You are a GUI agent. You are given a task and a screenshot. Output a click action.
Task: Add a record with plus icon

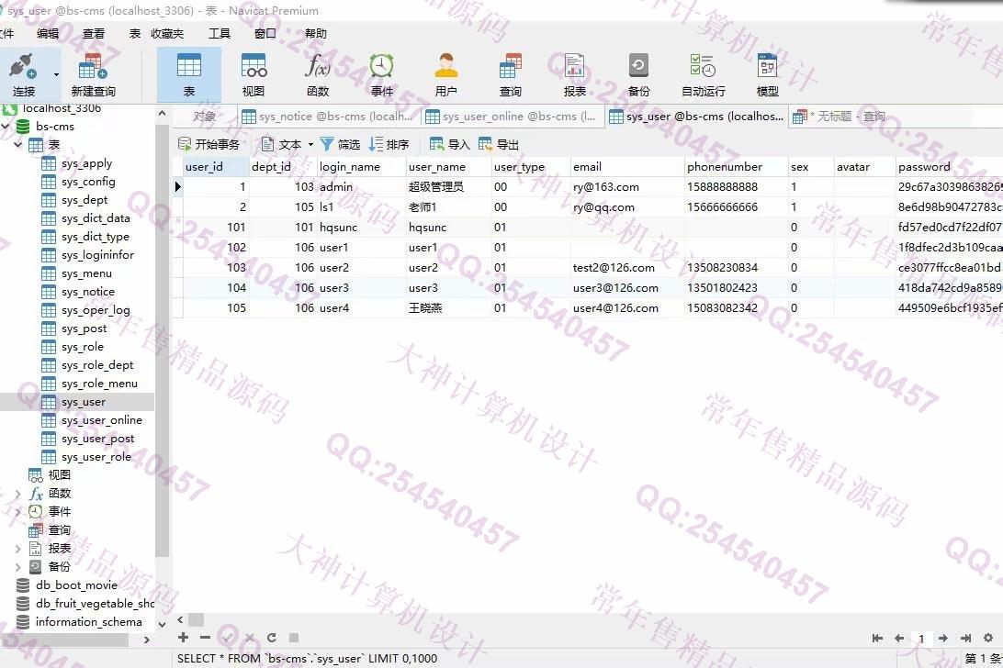coord(183,638)
